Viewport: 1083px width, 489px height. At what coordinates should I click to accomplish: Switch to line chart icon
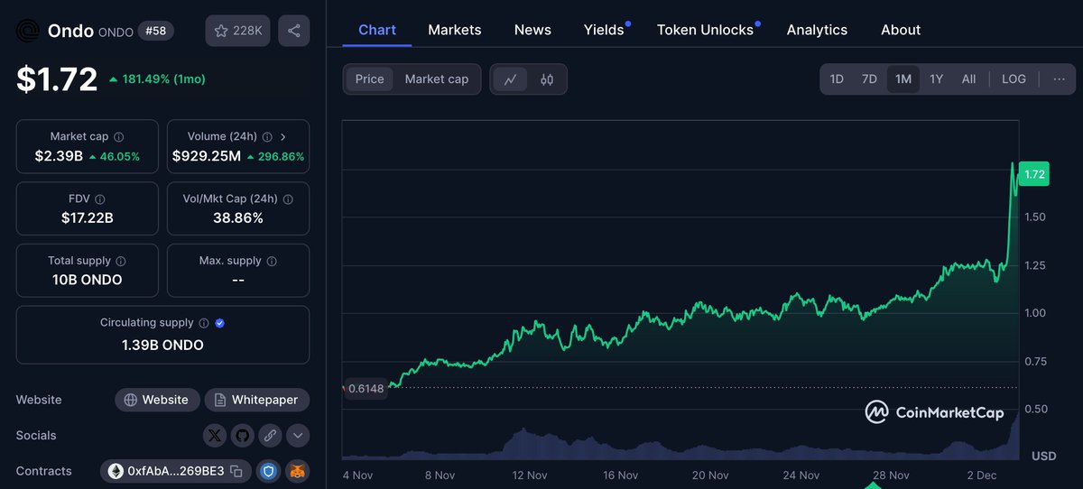click(x=511, y=79)
